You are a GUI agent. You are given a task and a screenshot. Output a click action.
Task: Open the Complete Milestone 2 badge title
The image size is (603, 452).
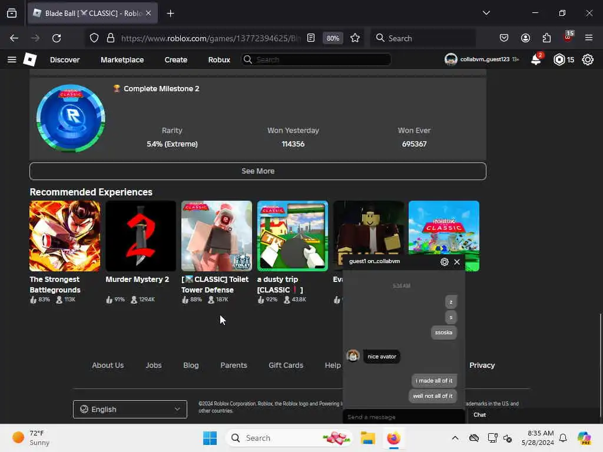[x=161, y=89]
